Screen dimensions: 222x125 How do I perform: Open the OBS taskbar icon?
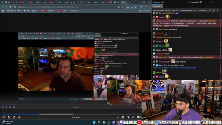[109, 123]
